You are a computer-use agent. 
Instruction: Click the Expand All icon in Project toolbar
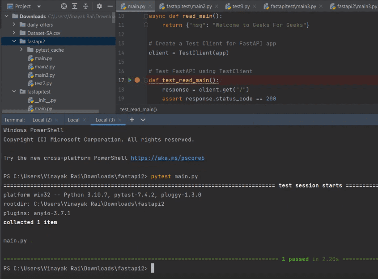75,6
